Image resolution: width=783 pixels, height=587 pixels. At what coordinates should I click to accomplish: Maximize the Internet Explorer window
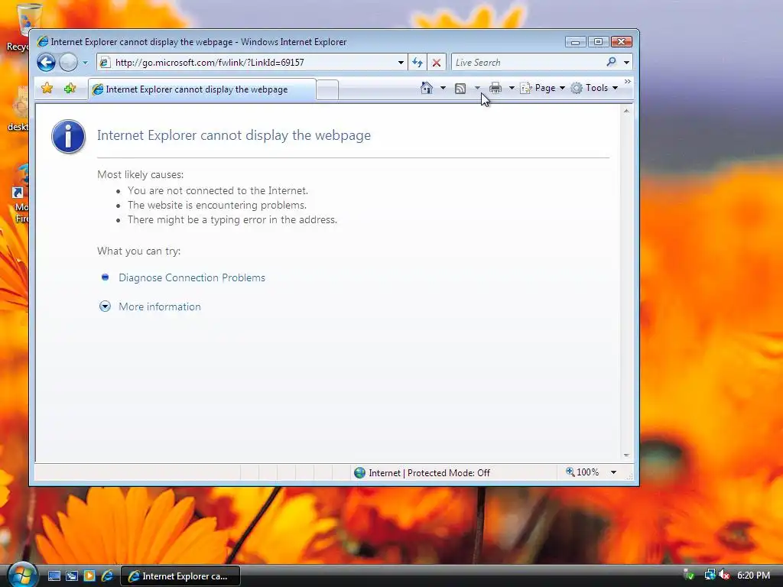(598, 42)
